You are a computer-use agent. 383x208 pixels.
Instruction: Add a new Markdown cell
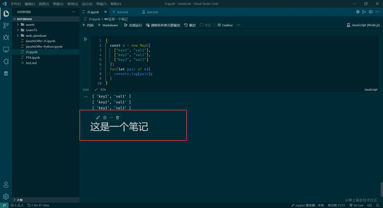point(108,25)
